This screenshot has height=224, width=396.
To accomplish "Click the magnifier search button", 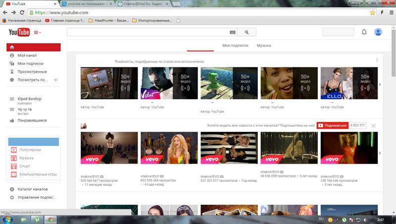I will point(247,32).
